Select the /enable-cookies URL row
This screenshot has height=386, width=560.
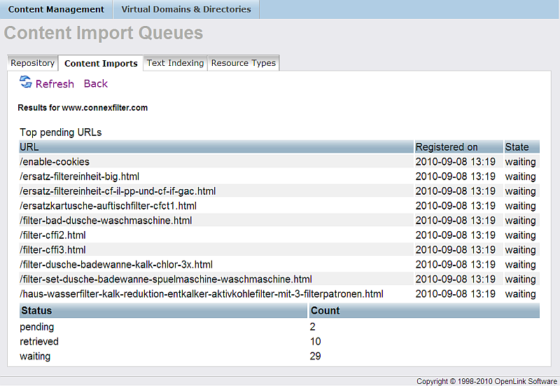click(x=55, y=162)
